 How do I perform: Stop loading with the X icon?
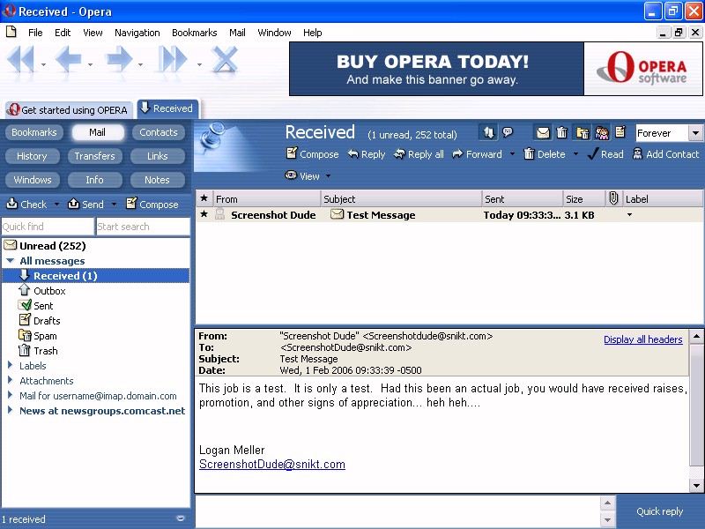tap(225, 60)
